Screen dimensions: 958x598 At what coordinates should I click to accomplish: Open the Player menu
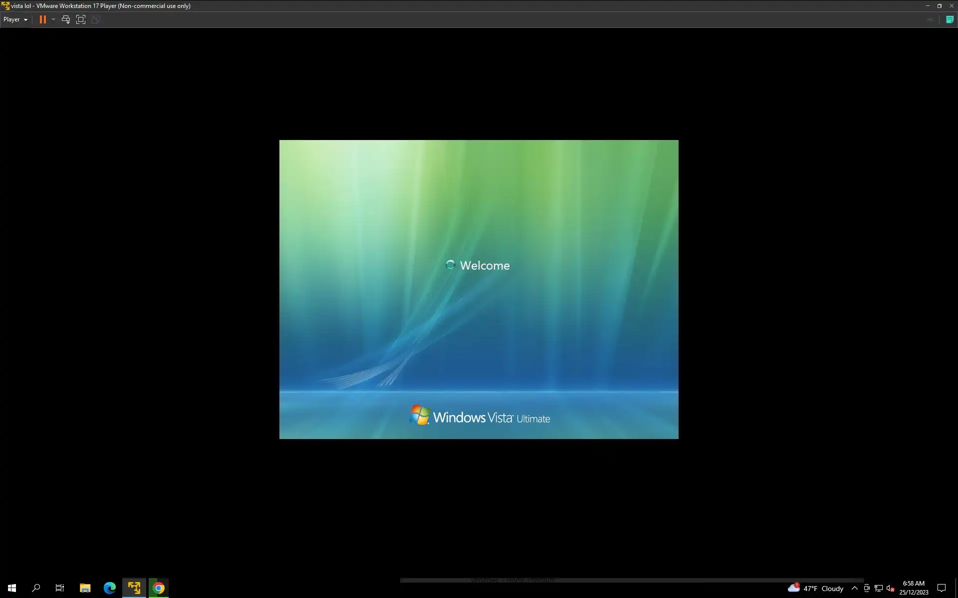[15, 19]
